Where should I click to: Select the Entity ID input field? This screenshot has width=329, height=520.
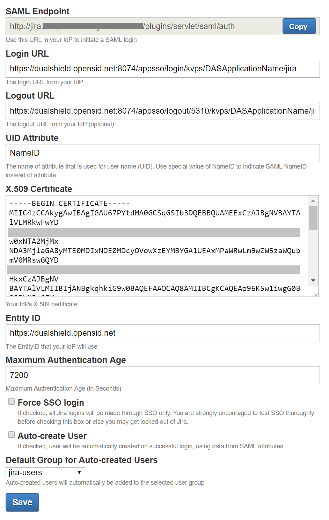point(162,333)
